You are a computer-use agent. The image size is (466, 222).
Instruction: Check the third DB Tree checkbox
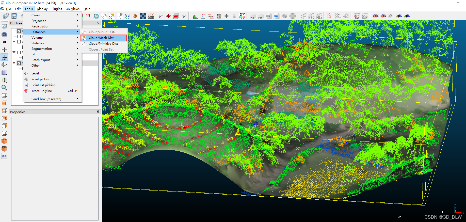[x=19, y=42]
